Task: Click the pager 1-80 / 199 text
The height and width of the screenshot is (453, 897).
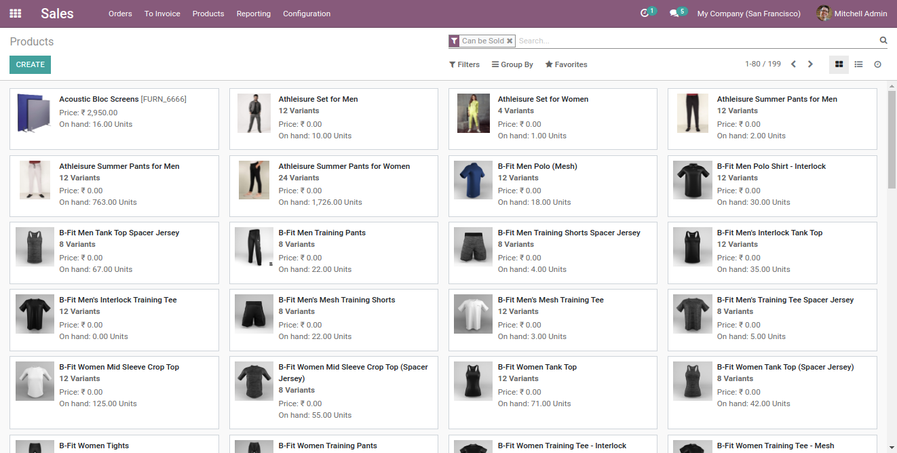Action: (x=763, y=64)
